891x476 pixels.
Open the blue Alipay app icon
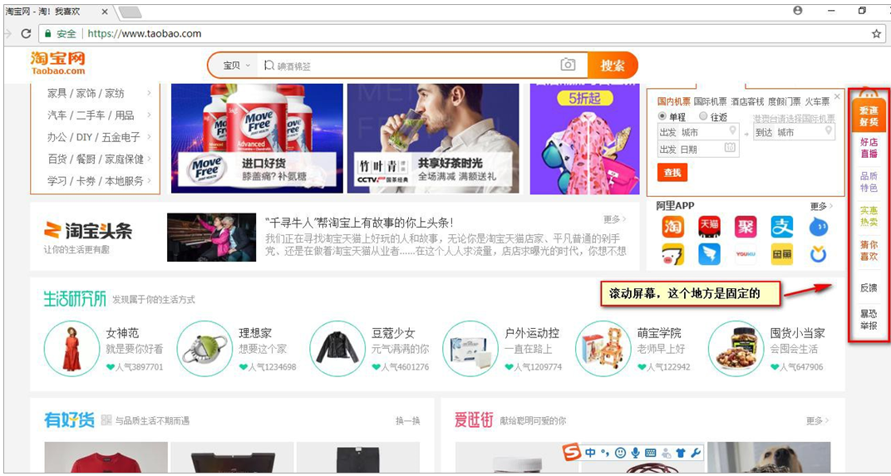pyautogui.click(x=782, y=227)
